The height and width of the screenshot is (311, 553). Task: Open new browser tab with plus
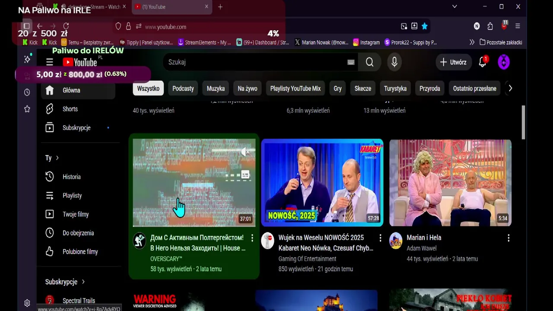(220, 7)
